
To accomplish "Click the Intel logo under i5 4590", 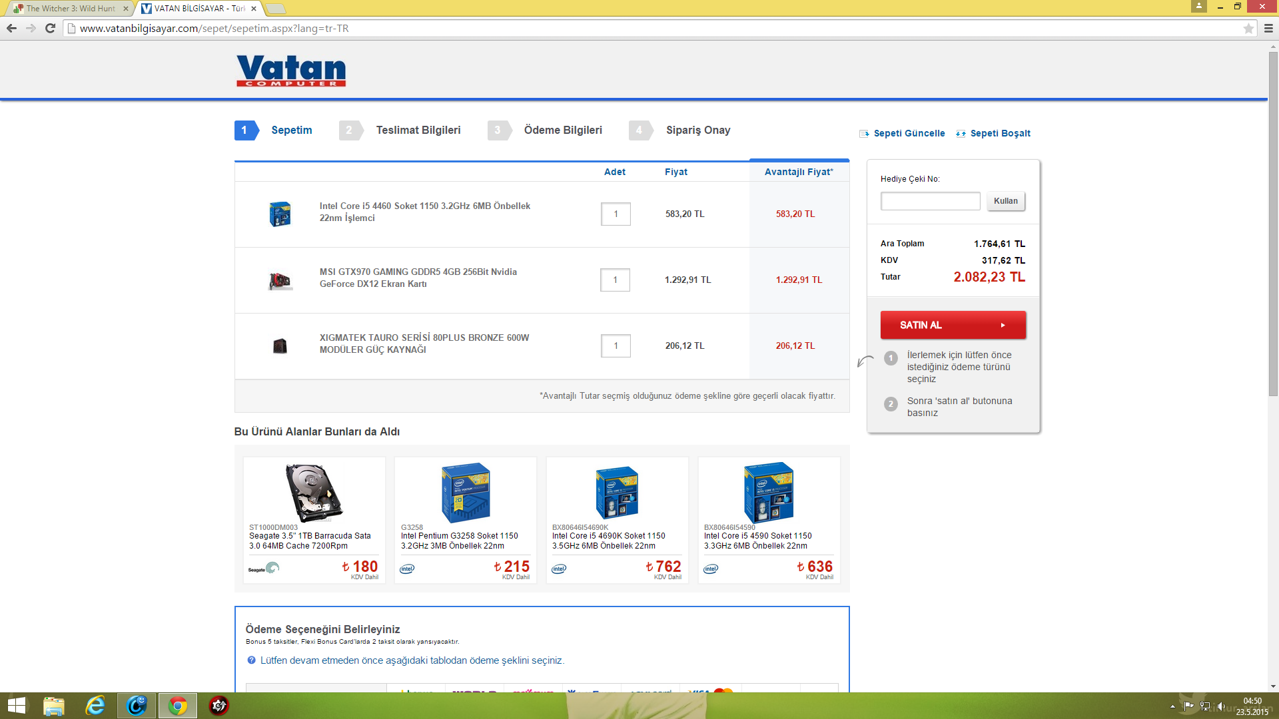I will pos(711,569).
